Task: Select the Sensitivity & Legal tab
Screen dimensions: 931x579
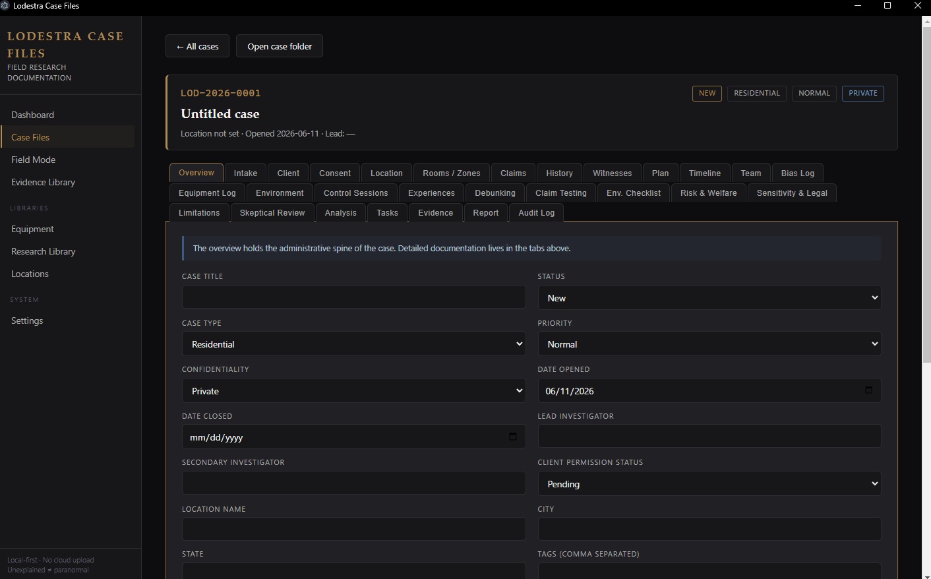Action: tap(792, 193)
